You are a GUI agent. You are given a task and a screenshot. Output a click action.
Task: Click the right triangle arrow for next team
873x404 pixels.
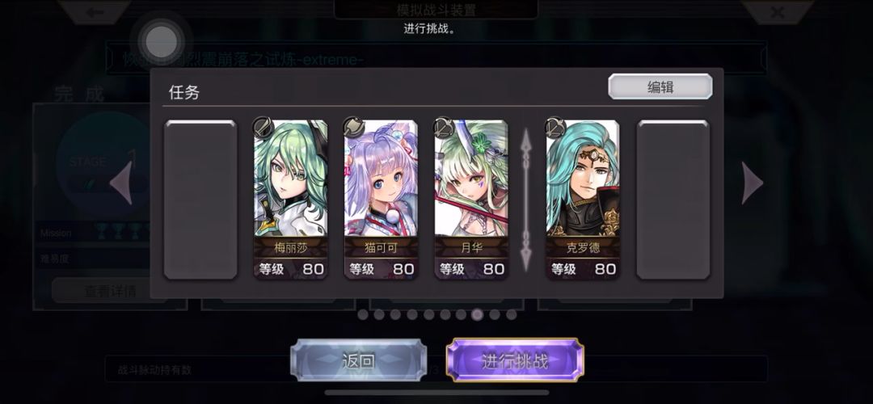point(753,183)
